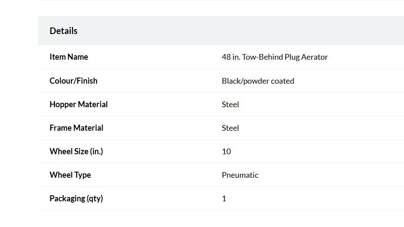
Task: Select the Item Name label
Action: [69, 57]
